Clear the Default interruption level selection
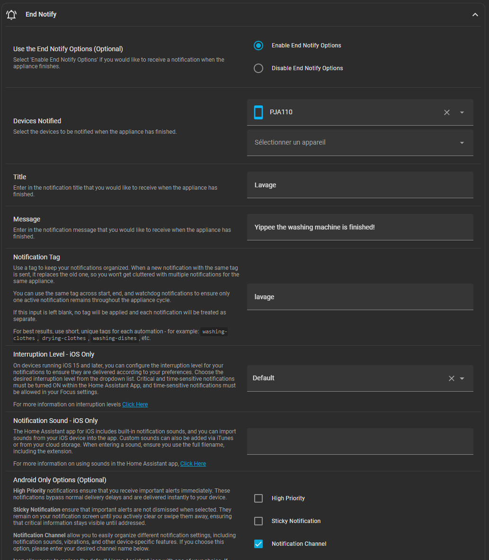Image resolution: width=489 pixels, height=560 pixels. (x=451, y=378)
